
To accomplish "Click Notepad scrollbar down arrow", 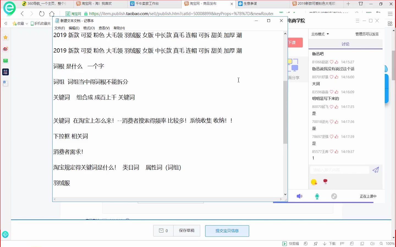I will pos(285,195).
